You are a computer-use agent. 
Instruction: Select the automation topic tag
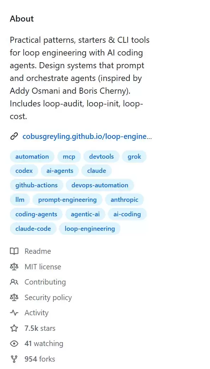click(x=32, y=157)
